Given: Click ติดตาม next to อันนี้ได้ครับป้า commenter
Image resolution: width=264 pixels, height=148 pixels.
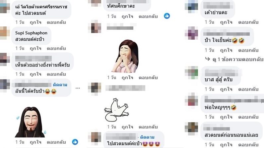Looking at the screenshot, I should 60,85.
